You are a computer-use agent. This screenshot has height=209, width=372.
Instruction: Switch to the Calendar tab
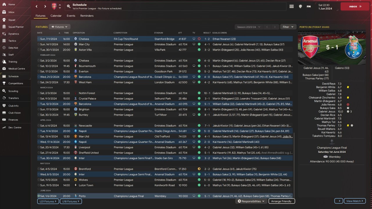(56, 16)
